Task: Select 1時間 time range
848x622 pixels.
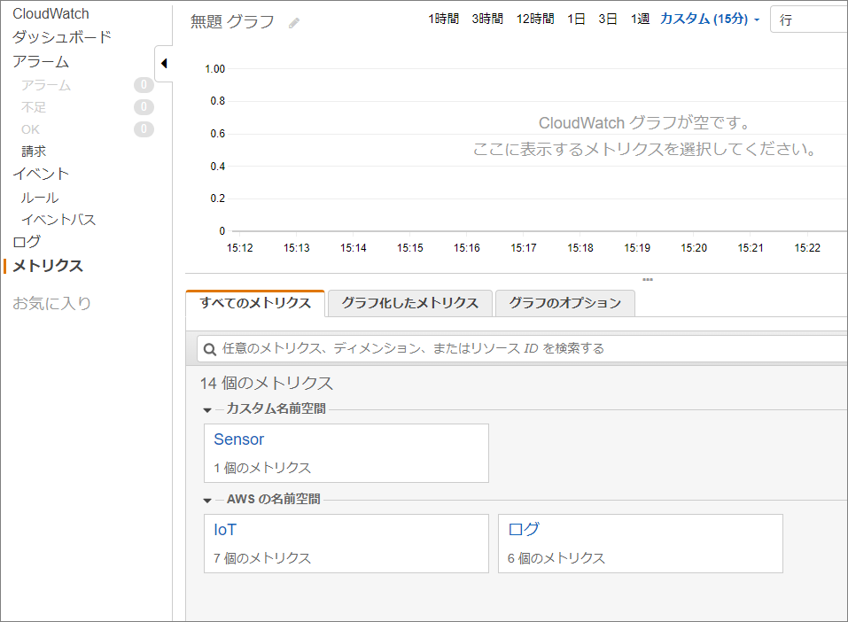Action: coord(443,19)
